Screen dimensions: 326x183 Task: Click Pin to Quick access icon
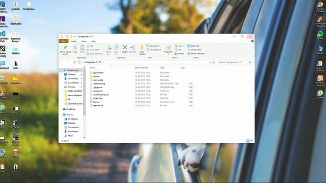tap(65, 47)
